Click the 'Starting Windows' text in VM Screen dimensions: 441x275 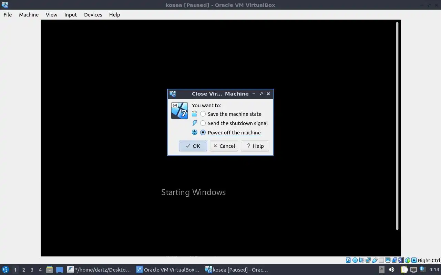(x=193, y=192)
